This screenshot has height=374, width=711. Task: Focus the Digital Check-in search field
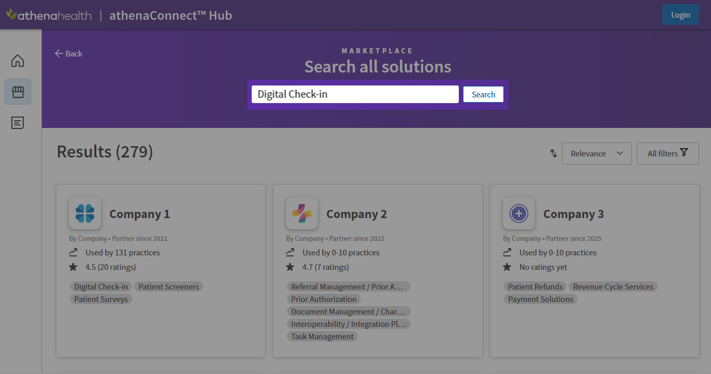pyautogui.click(x=355, y=94)
